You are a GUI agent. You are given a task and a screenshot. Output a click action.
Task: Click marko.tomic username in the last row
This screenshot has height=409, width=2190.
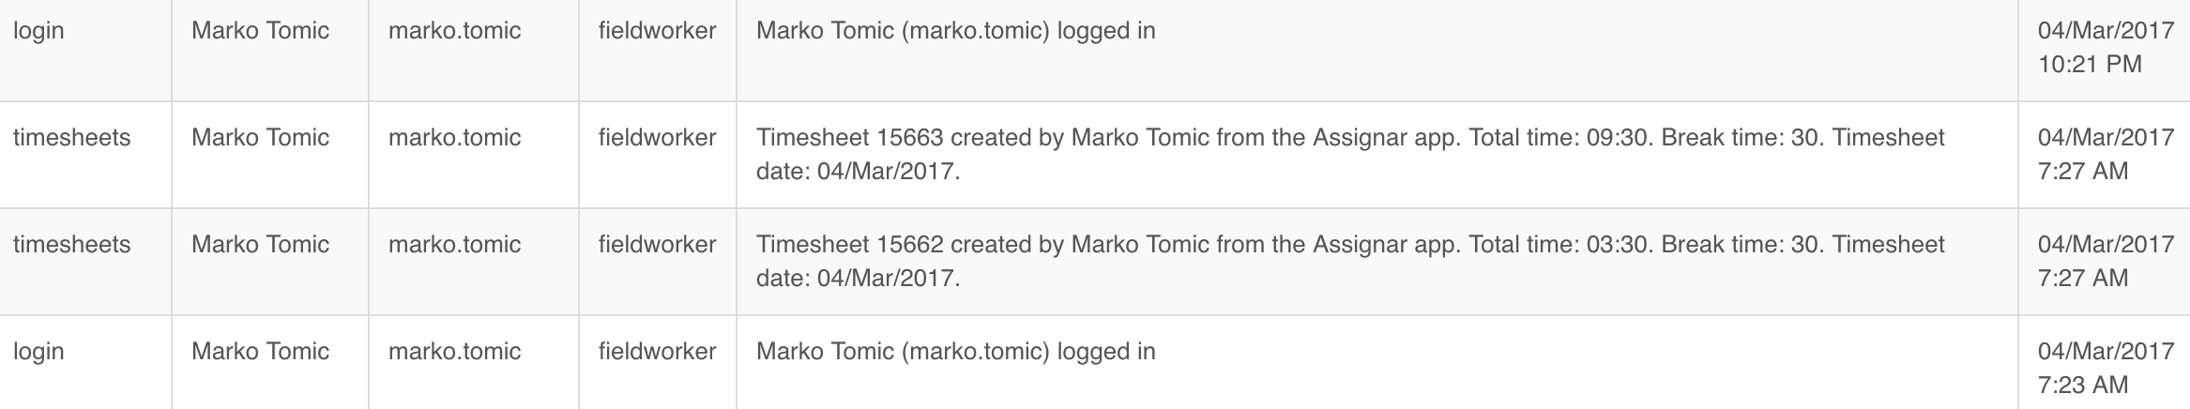454,352
